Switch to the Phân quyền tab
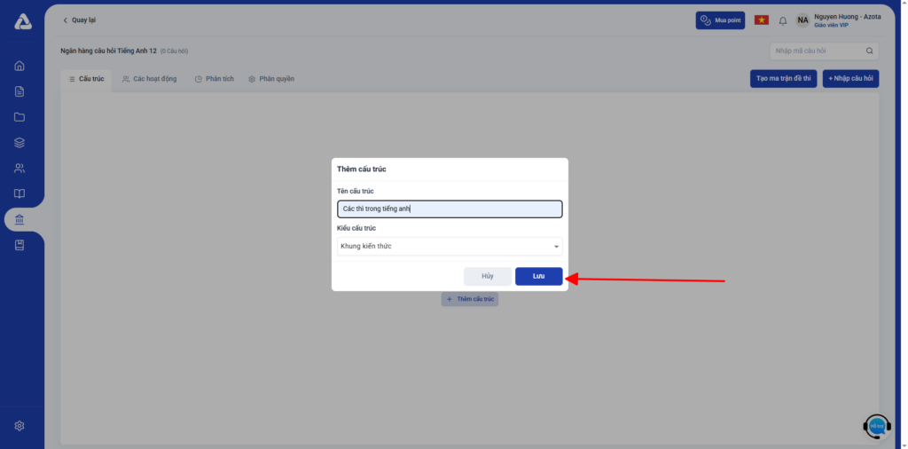This screenshot has width=908, height=449. (x=271, y=79)
